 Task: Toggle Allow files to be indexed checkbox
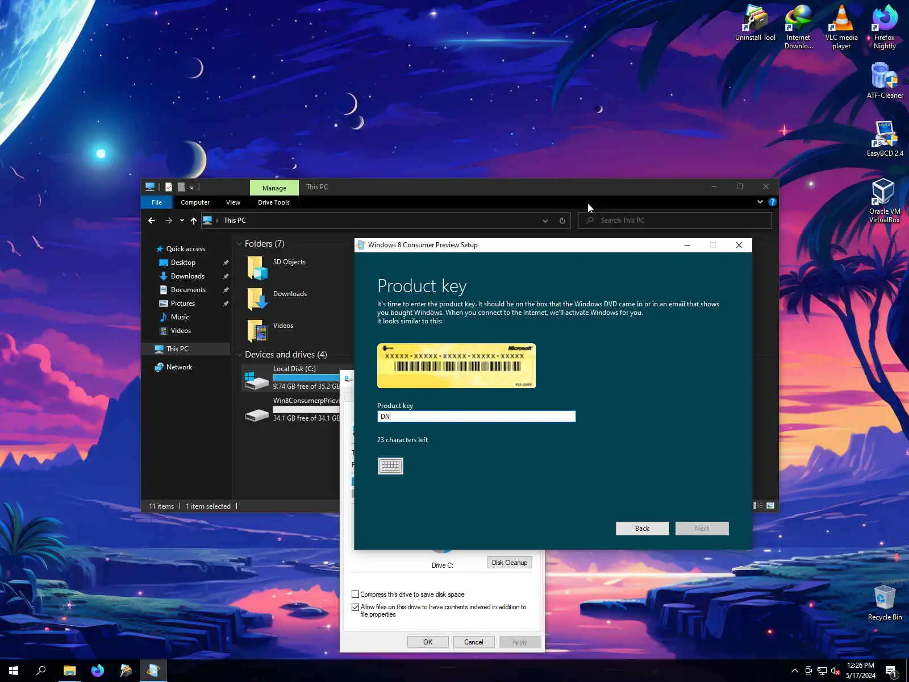[356, 607]
